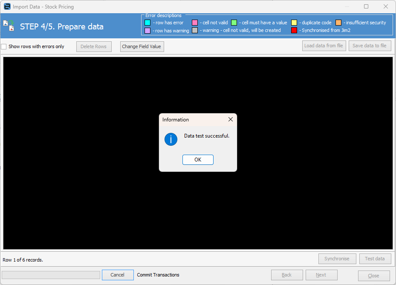
Task: Click OK in the Information dialog
Action: tap(198, 159)
